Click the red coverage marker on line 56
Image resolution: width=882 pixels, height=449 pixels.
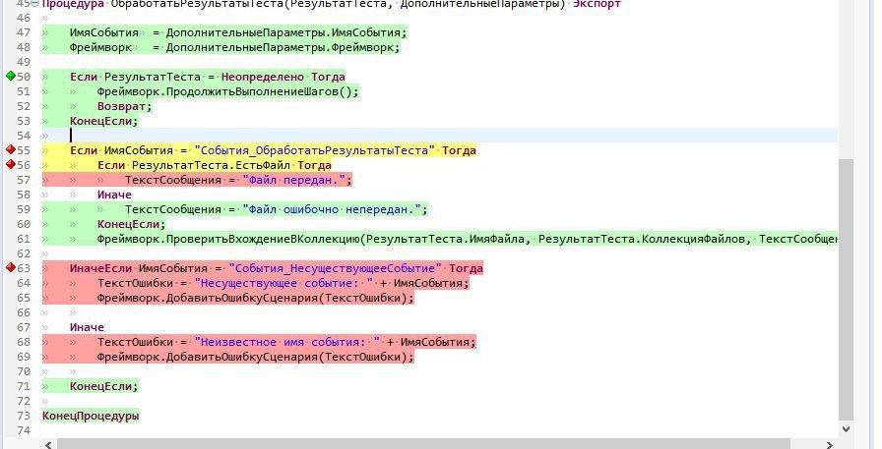pyautogui.click(x=10, y=164)
